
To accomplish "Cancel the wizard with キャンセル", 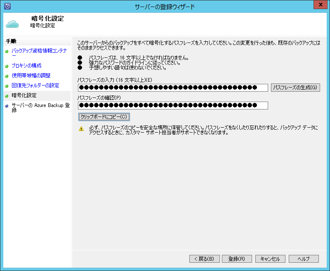I will [x=270, y=259].
